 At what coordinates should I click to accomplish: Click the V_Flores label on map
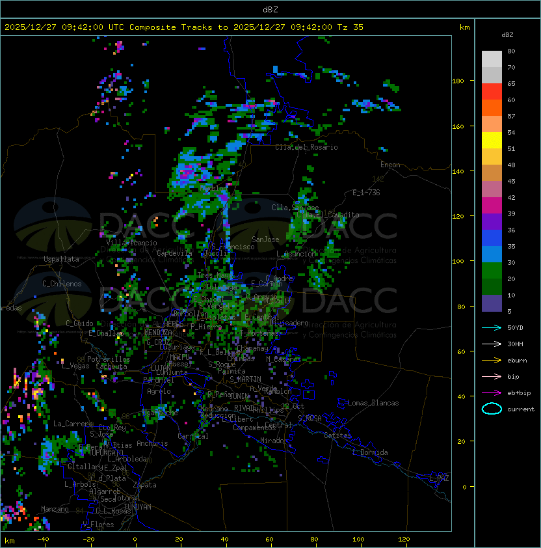[98, 525]
